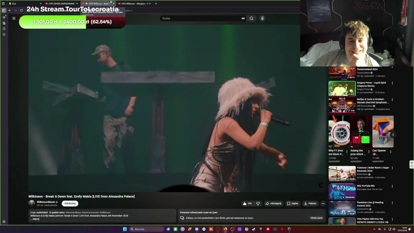This screenshot has width=414, height=233.
Task: Open the Why F1 tires are black short
Action: pos(339,131)
